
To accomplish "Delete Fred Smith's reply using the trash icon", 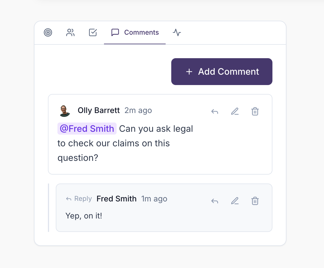I will tap(255, 201).
